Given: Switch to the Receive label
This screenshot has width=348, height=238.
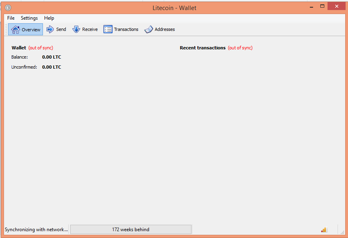Looking at the screenshot, I should (90, 29).
